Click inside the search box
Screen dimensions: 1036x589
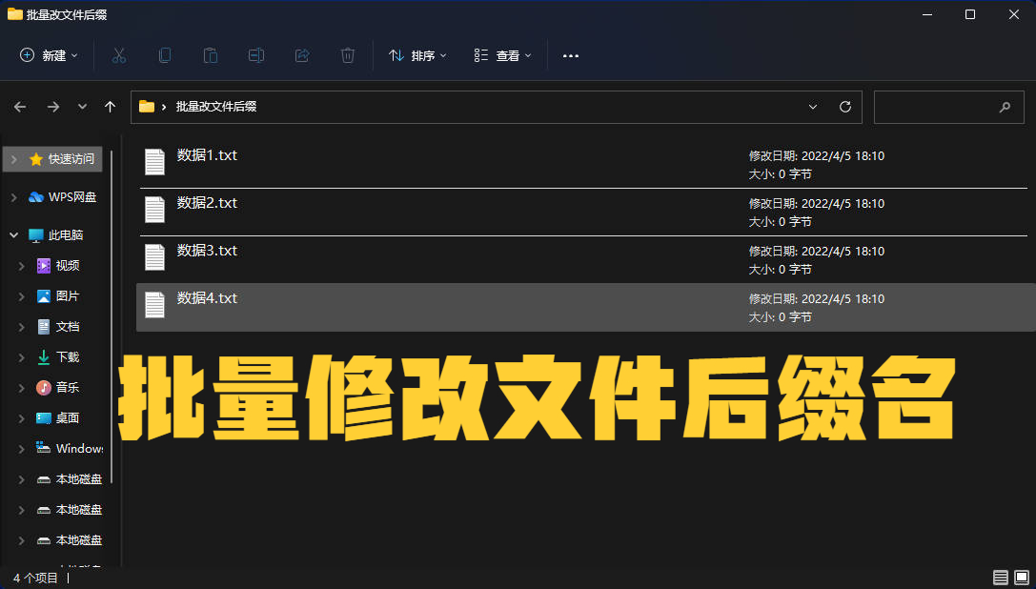[944, 107]
